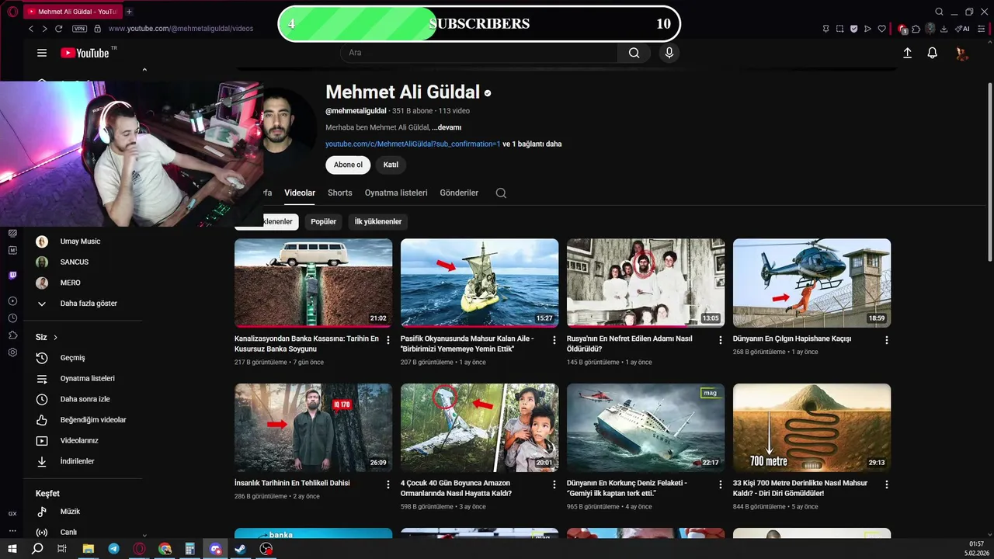Image resolution: width=994 pixels, height=559 pixels.
Task: Select the Popüler filter chip
Action: tap(324, 222)
